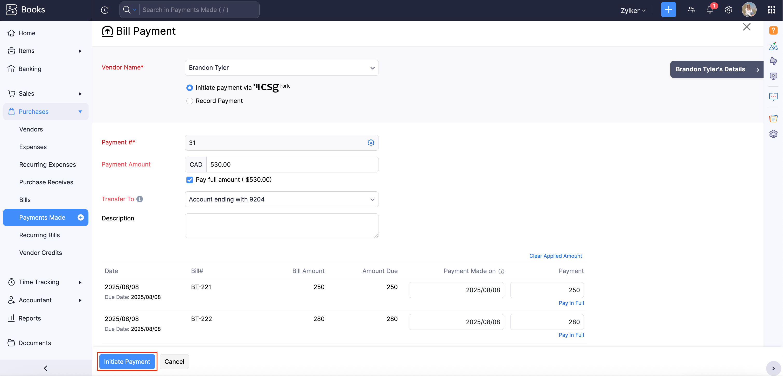Select Initiate payment via CSG Forte option

(190, 88)
